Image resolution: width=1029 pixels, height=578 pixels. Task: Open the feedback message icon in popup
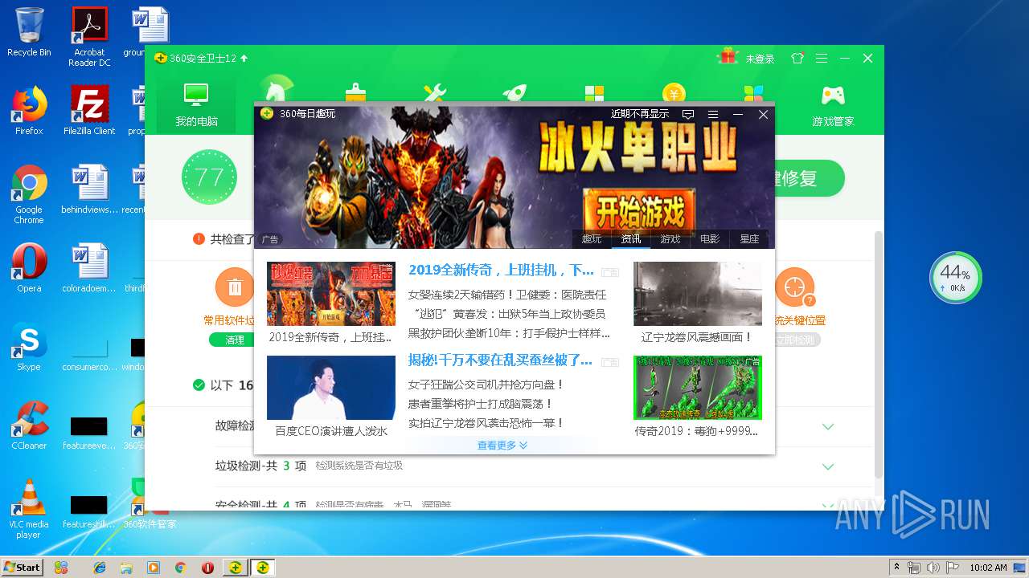tap(688, 115)
